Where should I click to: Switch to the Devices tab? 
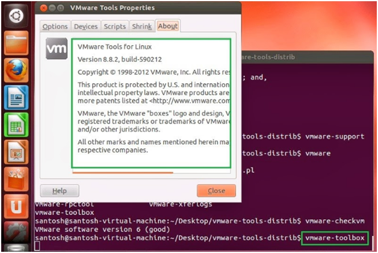[86, 27]
